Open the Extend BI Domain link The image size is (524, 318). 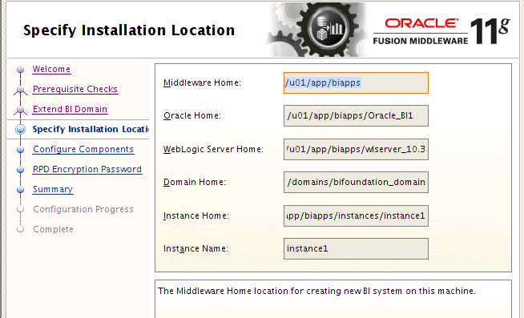(x=70, y=109)
